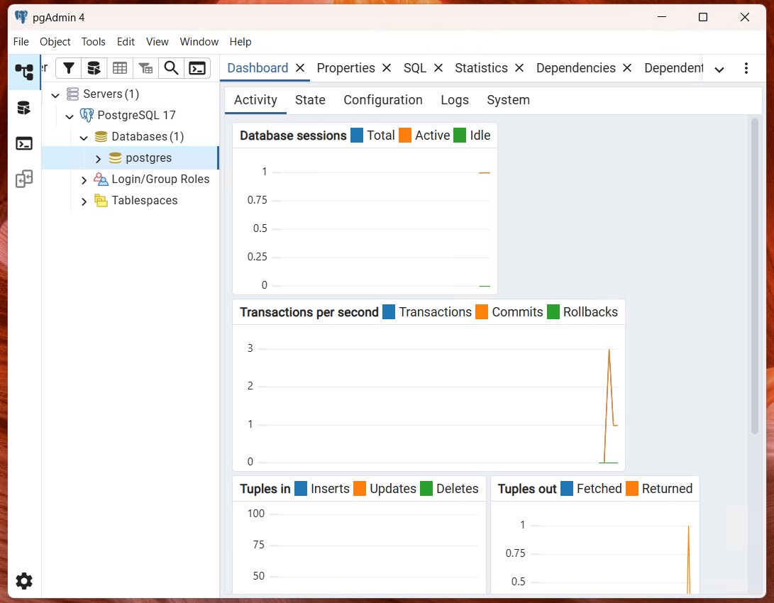
Task: Close the SQL tab
Action: [x=438, y=68]
